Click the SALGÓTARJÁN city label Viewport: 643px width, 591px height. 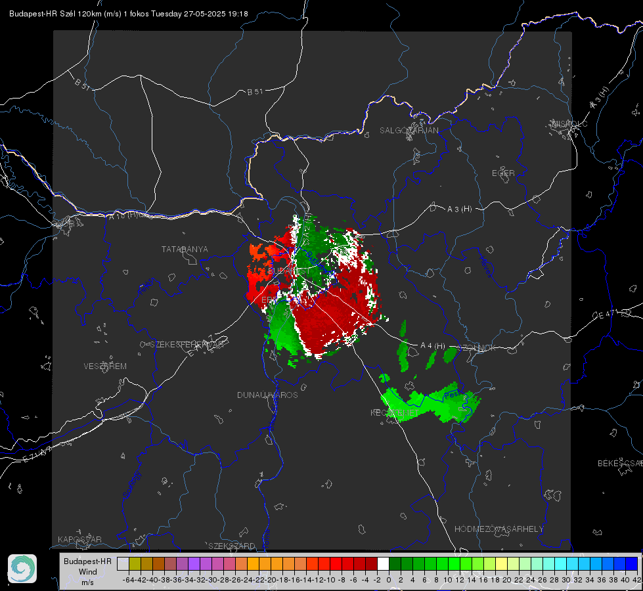click(x=409, y=131)
